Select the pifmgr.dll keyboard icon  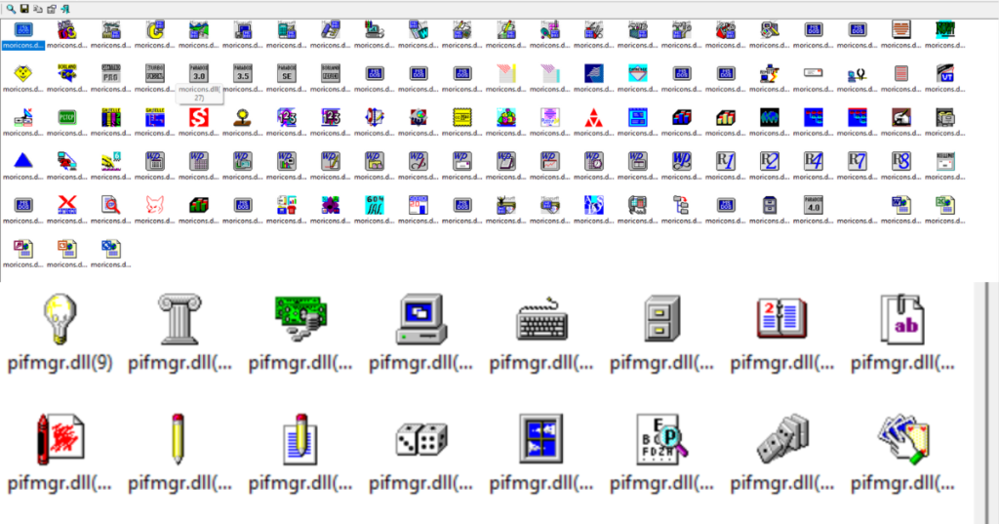pyautogui.click(x=541, y=319)
